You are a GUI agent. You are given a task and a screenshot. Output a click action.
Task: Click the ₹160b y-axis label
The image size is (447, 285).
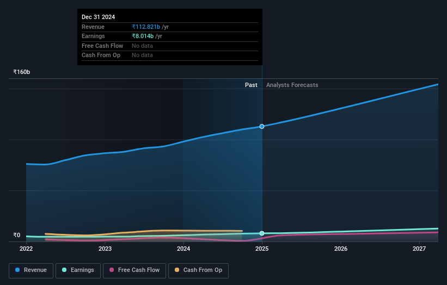[x=22, y=72]
